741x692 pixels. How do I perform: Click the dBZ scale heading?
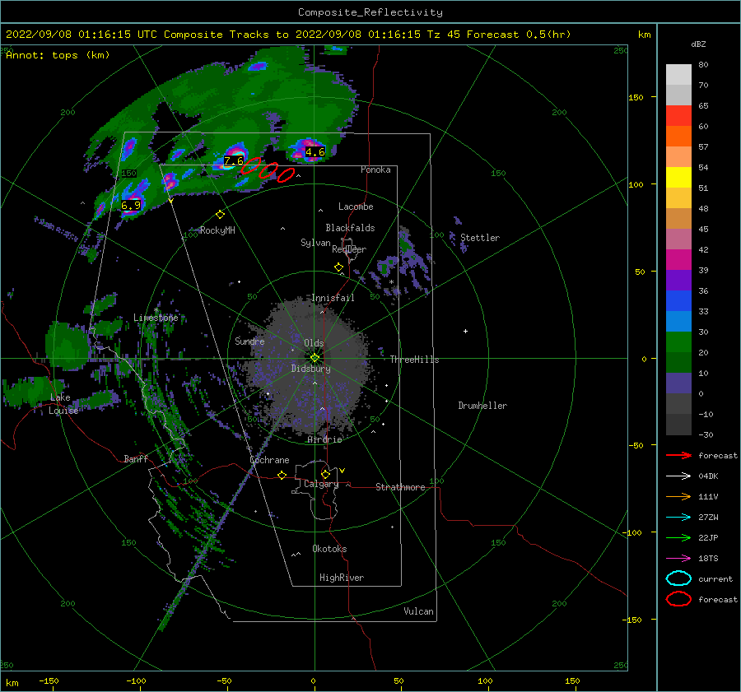698,44
